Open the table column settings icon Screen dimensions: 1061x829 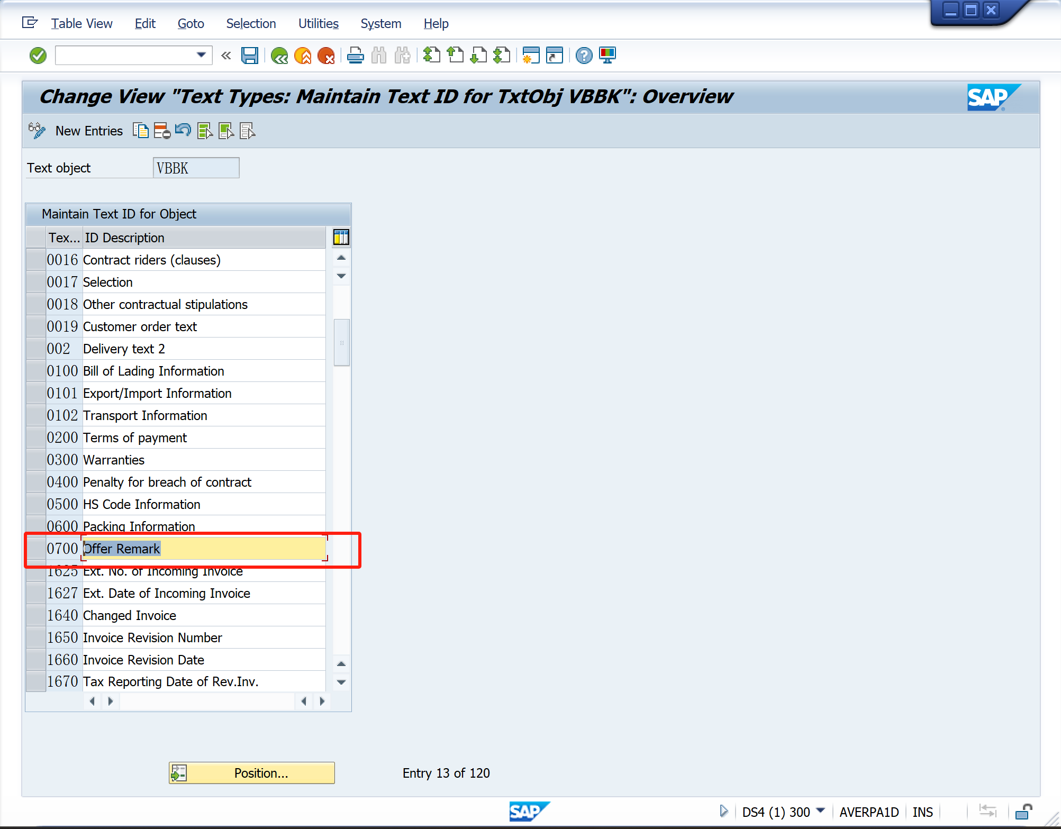(341, 237)
